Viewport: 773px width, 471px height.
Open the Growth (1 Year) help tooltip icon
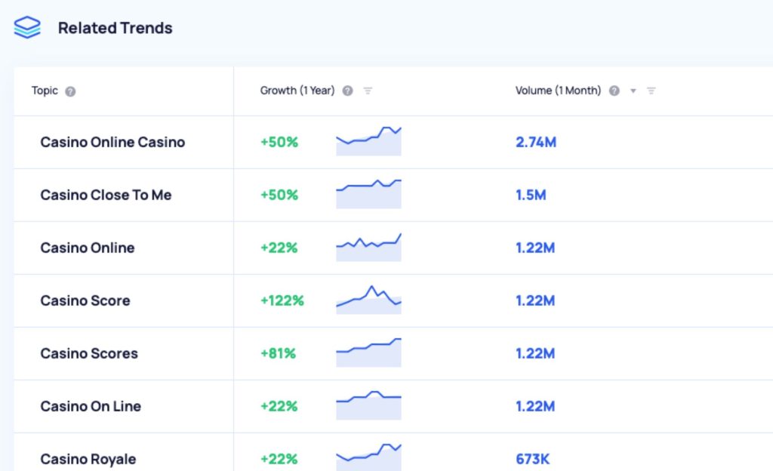[347, 91]
